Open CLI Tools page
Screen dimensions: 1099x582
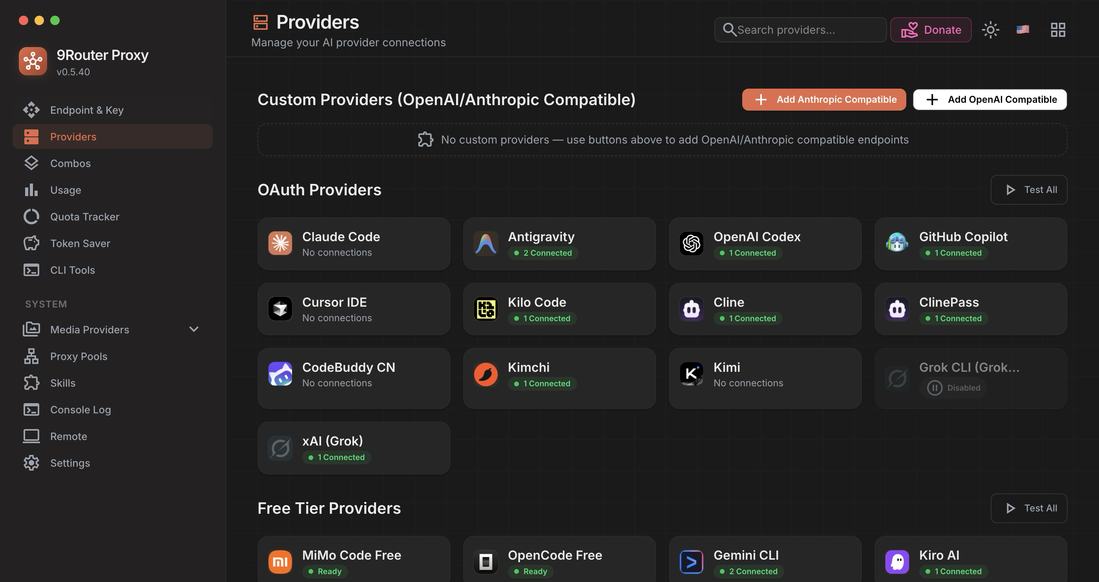(113, 270)
